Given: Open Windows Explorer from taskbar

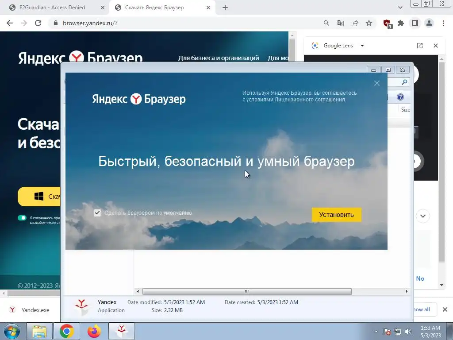Looking at the screenshot, I should pos(39,331).
